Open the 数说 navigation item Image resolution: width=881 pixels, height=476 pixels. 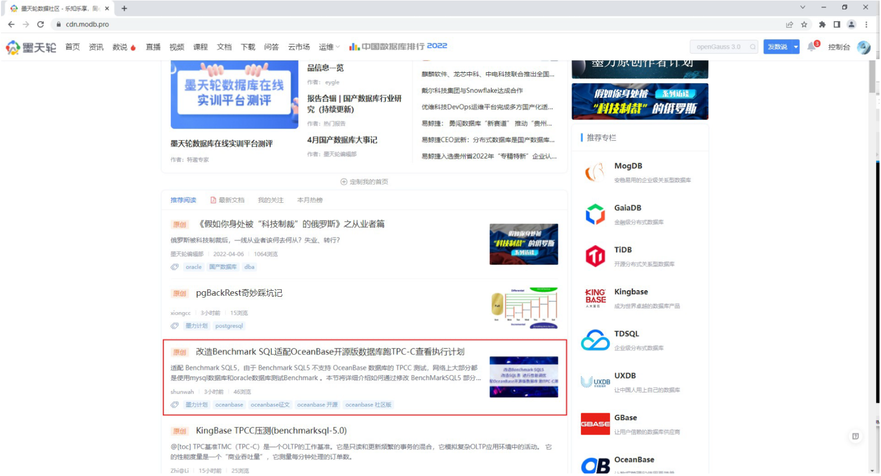[x=124, y=47]
